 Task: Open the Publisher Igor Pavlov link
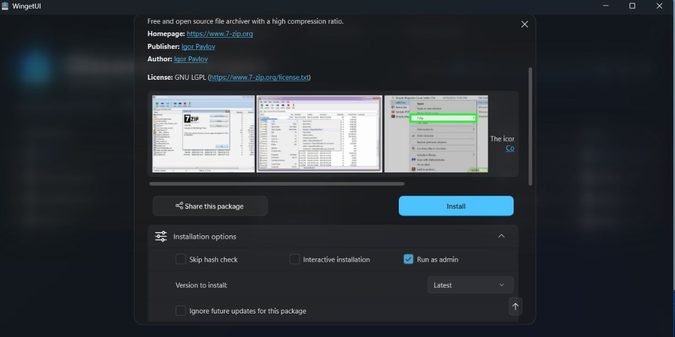[198, 47]
